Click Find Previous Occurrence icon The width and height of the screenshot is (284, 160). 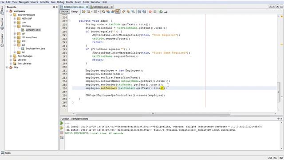tap(108, 12)
